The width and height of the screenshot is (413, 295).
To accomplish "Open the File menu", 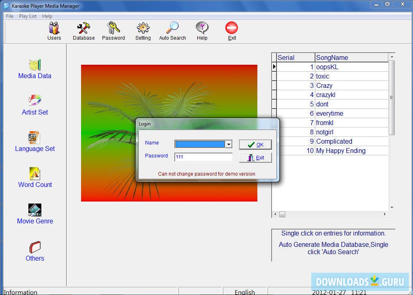I will [x=9, y=16].
